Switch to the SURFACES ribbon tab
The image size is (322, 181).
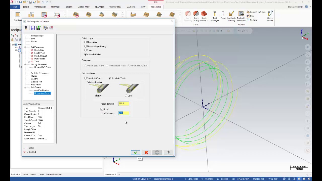pos(56,7)
